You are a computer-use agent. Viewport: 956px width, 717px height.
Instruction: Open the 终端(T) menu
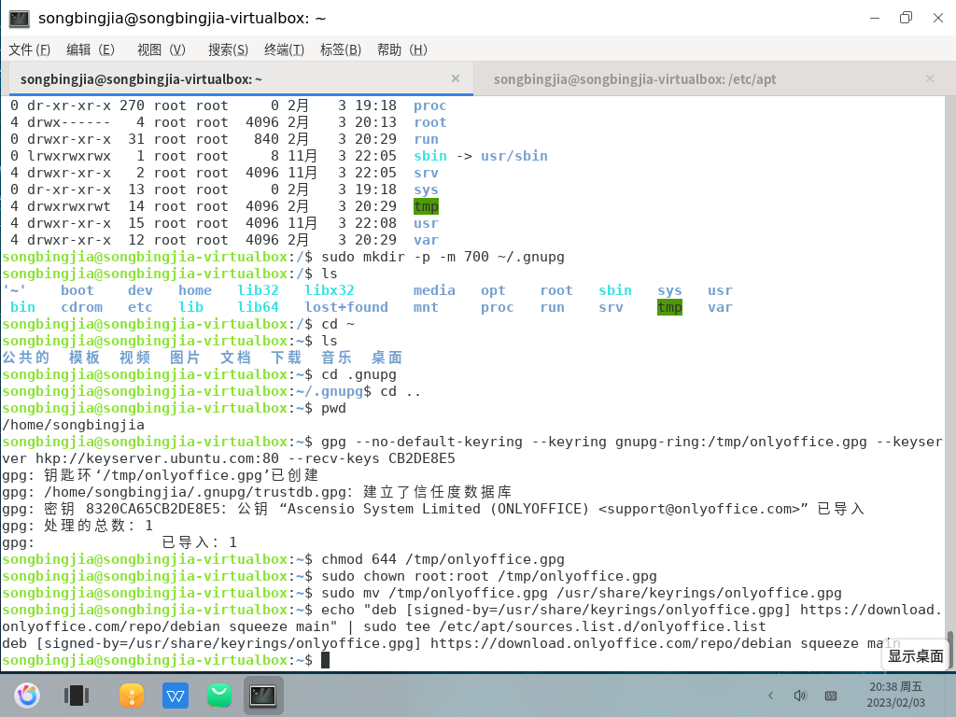point(284,49)
